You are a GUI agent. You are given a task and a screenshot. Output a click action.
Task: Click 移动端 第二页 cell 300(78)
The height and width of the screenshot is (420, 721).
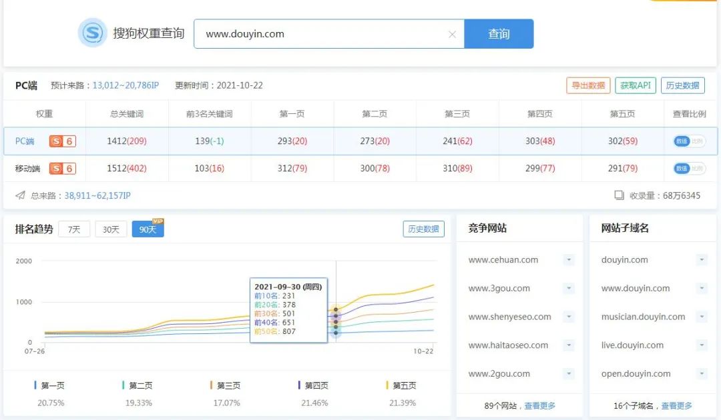pyautogui.click(x=375, y=169)
